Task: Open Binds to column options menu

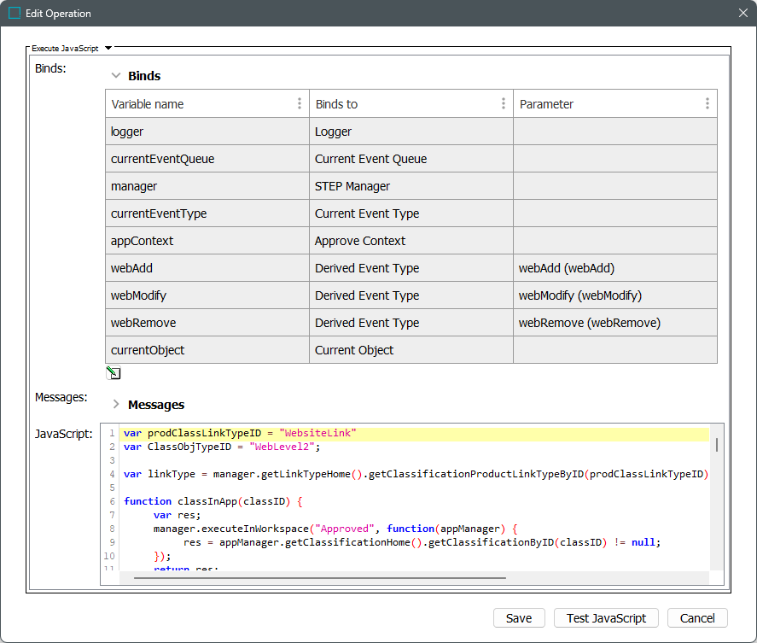Action: [503, 103]
